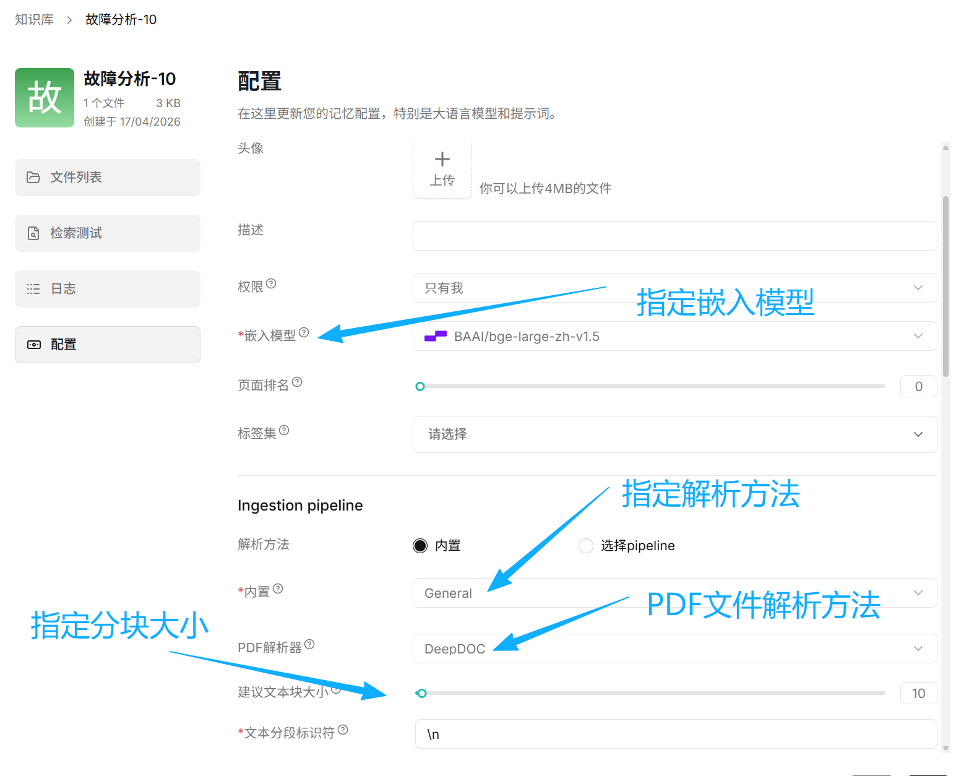Click the 创建于 17/04/2026 text

[132, 122]
